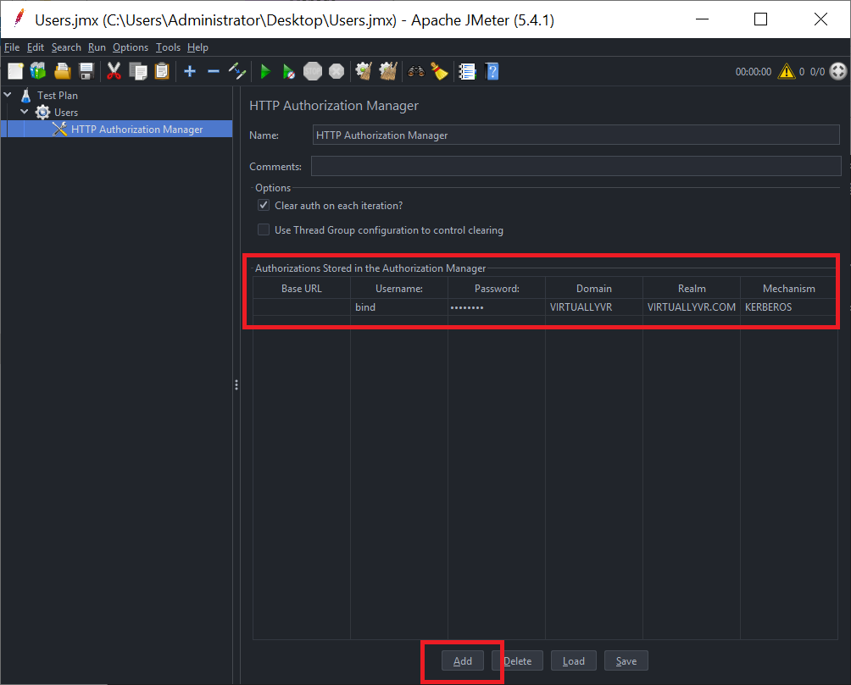The width and height of the screenshot is (851, 685).
Task: Click the Toggle enable/disable icon
Action: tap(237, 71)
